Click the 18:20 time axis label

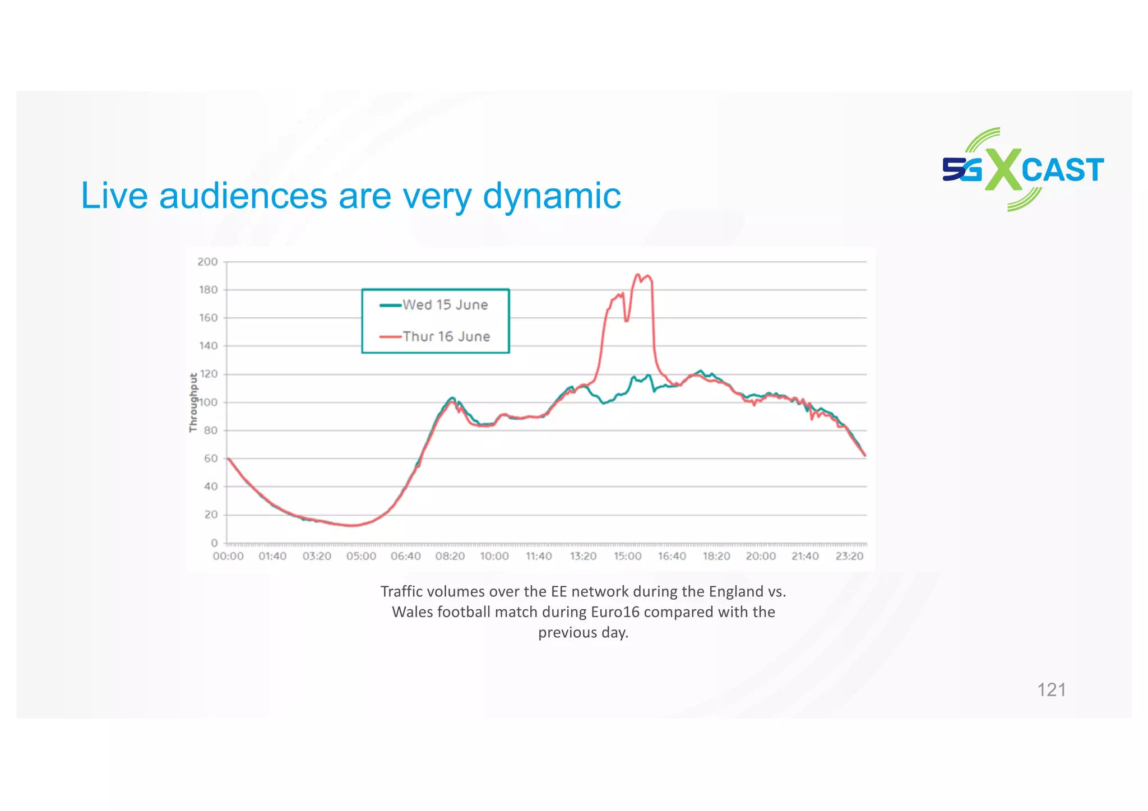point(716,556)
